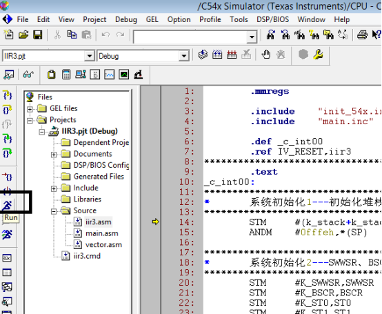
Task: Expand the GEL files folder
Action: [30, 109]
